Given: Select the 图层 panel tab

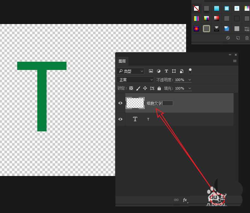Looking at the screenshot, I should 122,61.
